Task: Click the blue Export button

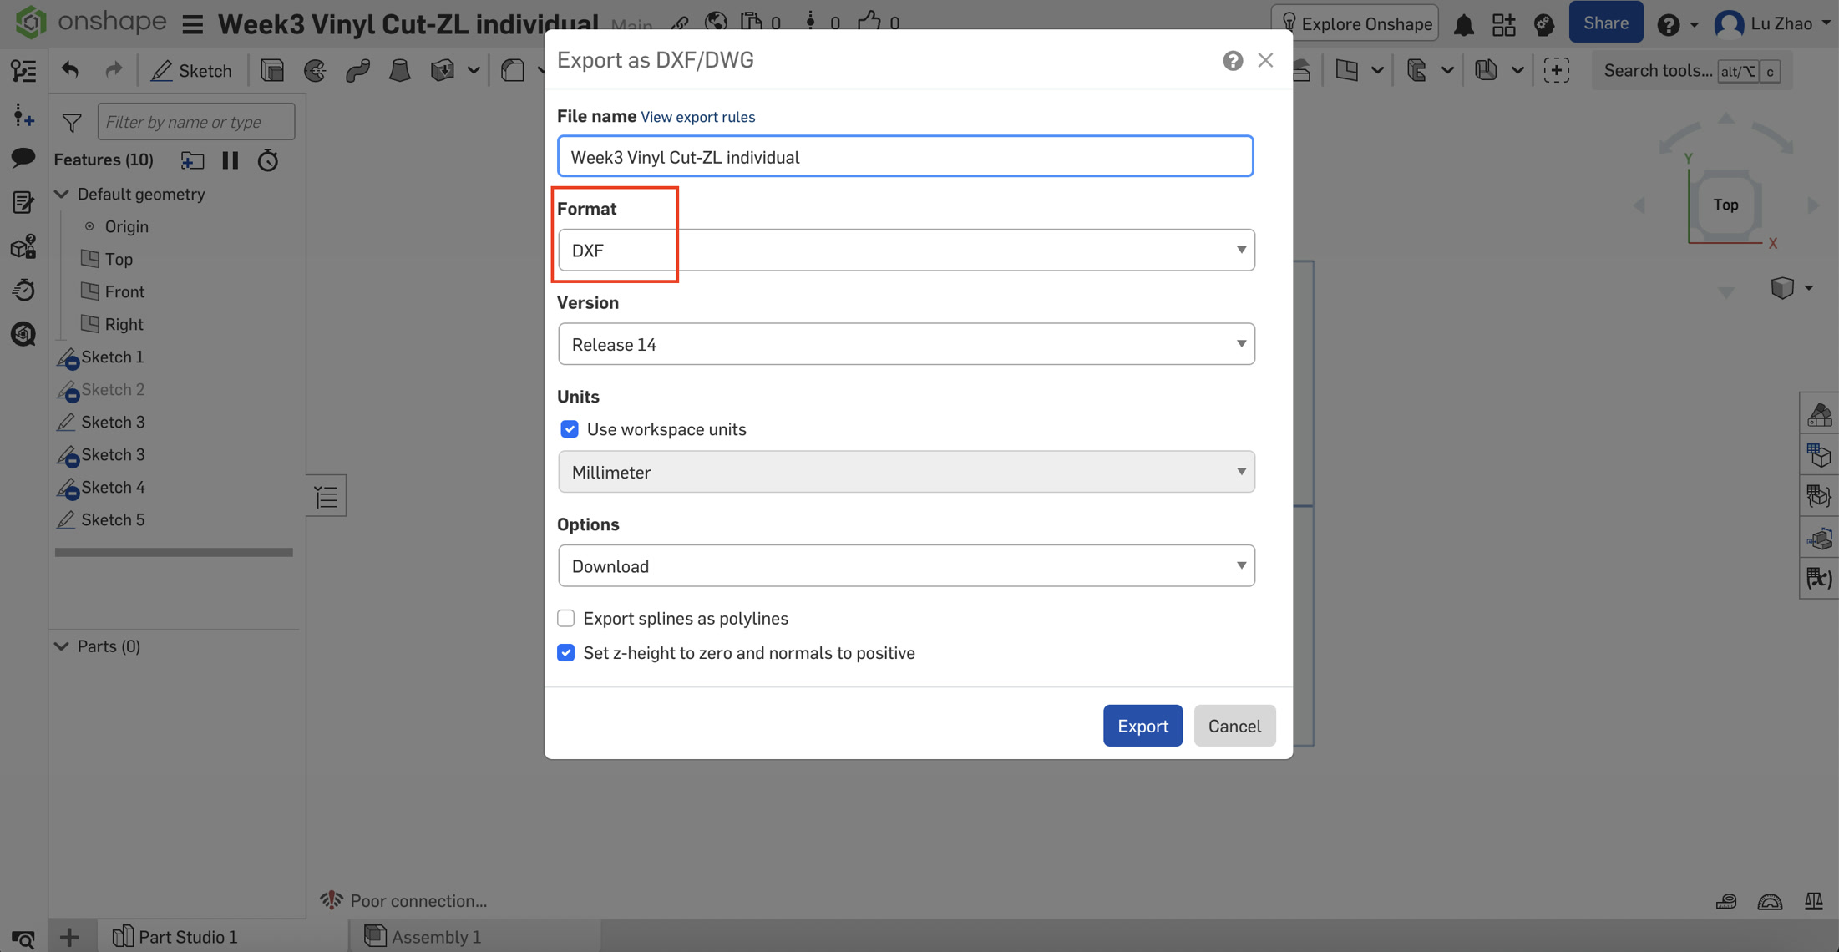Action: (1142, 726)
